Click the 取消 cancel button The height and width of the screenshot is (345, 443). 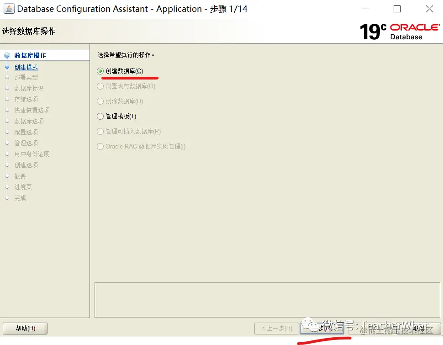(419, 328)
